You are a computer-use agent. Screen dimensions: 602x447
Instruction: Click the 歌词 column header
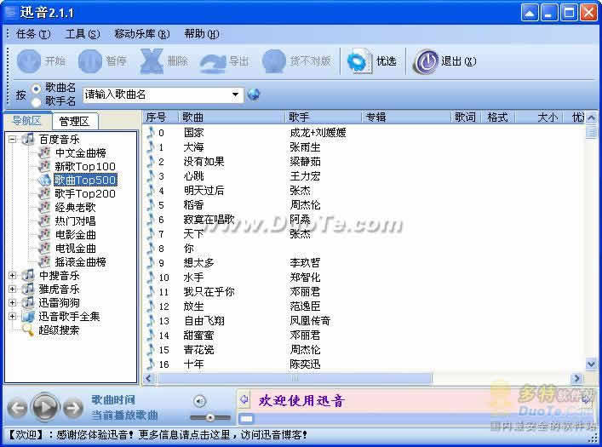(465, 117)
